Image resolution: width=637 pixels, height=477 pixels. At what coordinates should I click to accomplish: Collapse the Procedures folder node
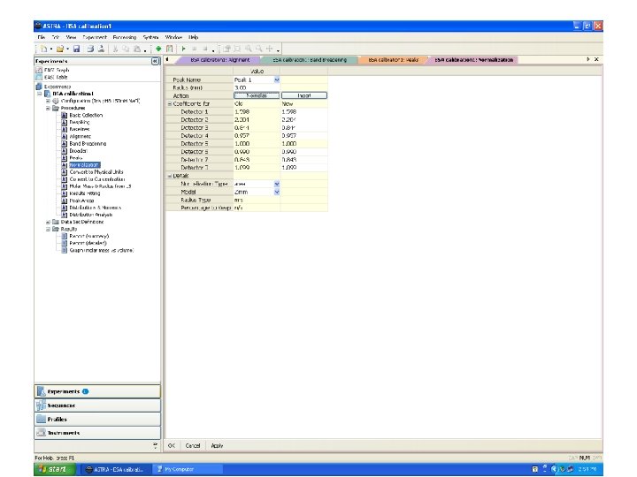48,109
